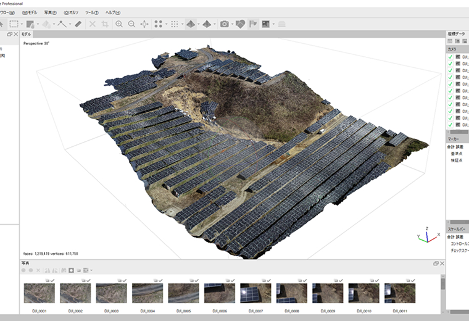Screen dimensions: 469x321
Task: Click the crop selection icon
Action: 105,24
